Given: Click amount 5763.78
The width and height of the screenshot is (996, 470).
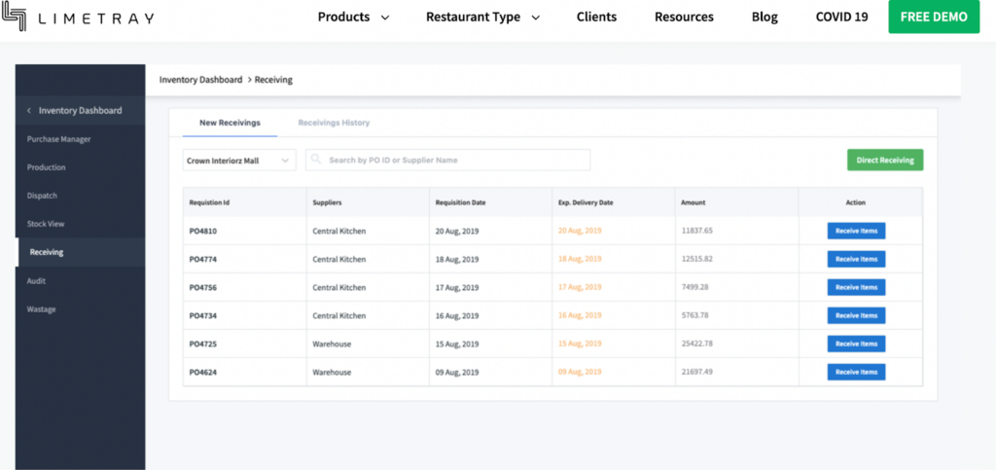Looking at the screenshot, I should (x=694, y=315).
